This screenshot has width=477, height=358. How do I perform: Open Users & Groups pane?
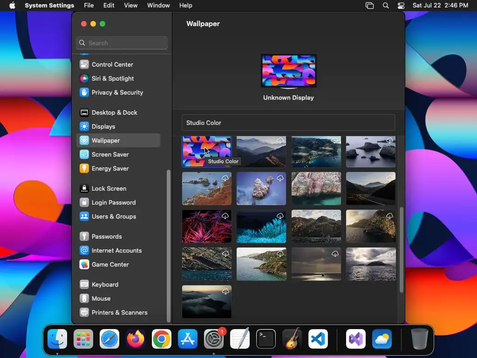118,217
